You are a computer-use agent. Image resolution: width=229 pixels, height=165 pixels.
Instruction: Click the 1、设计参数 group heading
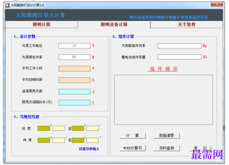point(25,37)
